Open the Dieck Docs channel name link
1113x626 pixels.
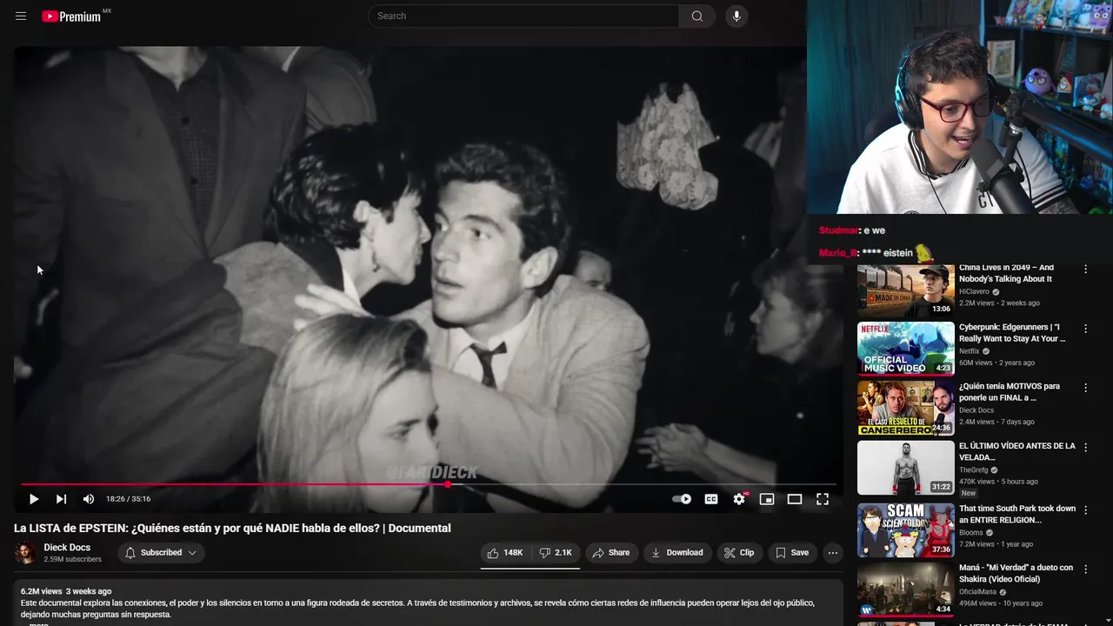(x=67, y=548)
